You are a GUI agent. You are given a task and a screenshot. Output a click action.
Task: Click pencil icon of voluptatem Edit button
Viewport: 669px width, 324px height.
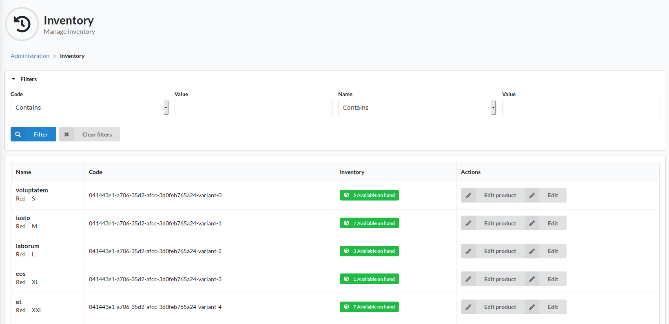(x=532, y=195)
